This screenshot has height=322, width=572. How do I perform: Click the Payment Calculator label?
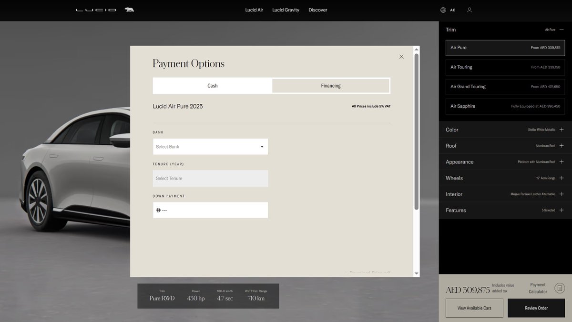(538, 288)
